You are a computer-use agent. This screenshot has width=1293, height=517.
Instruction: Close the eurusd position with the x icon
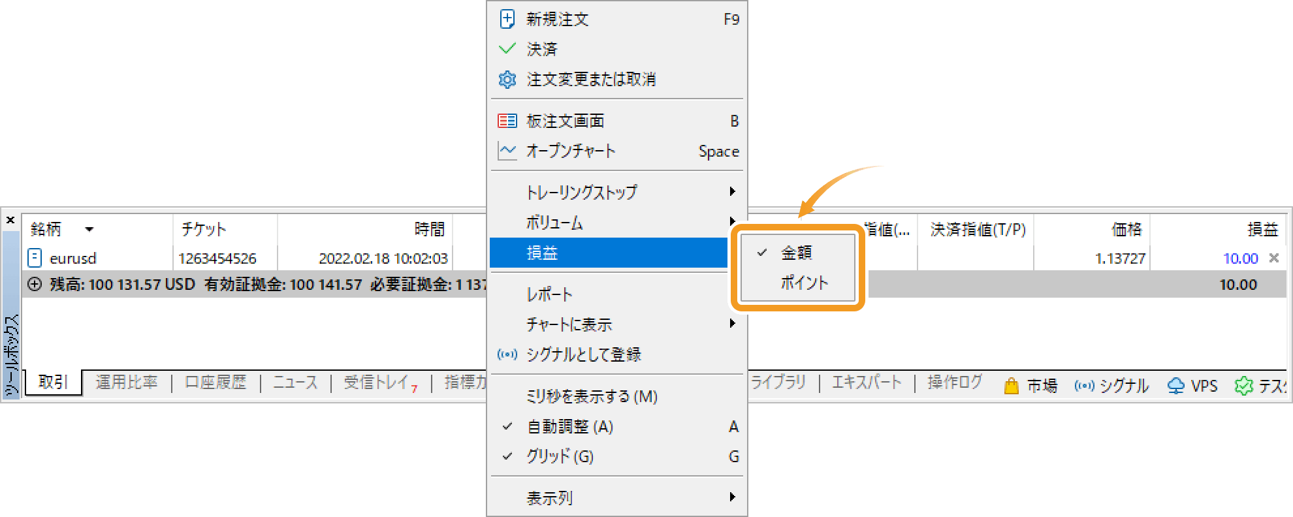pos(1274,258)
